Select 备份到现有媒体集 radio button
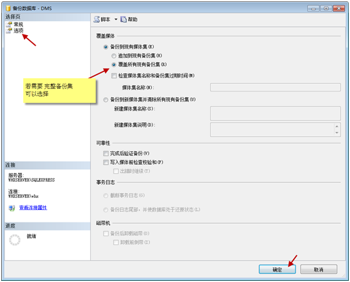350x282 pixels. (x=105, y=47)
